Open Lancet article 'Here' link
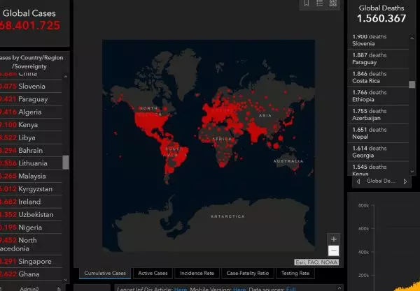Screen dimensions: 420x291 [181, 288]
